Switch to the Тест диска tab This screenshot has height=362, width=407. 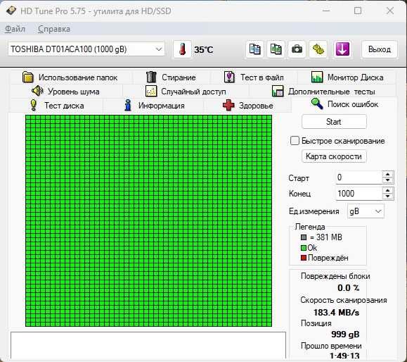(56, 106)
